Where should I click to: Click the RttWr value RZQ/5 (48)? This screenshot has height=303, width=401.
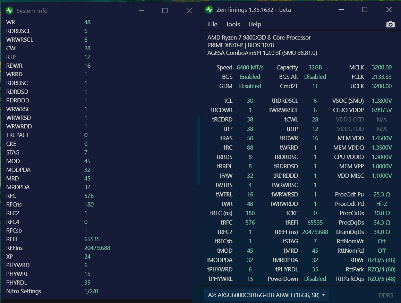[382, 260]
